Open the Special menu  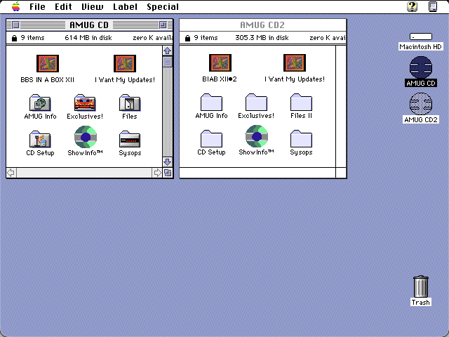coord(163,6)
